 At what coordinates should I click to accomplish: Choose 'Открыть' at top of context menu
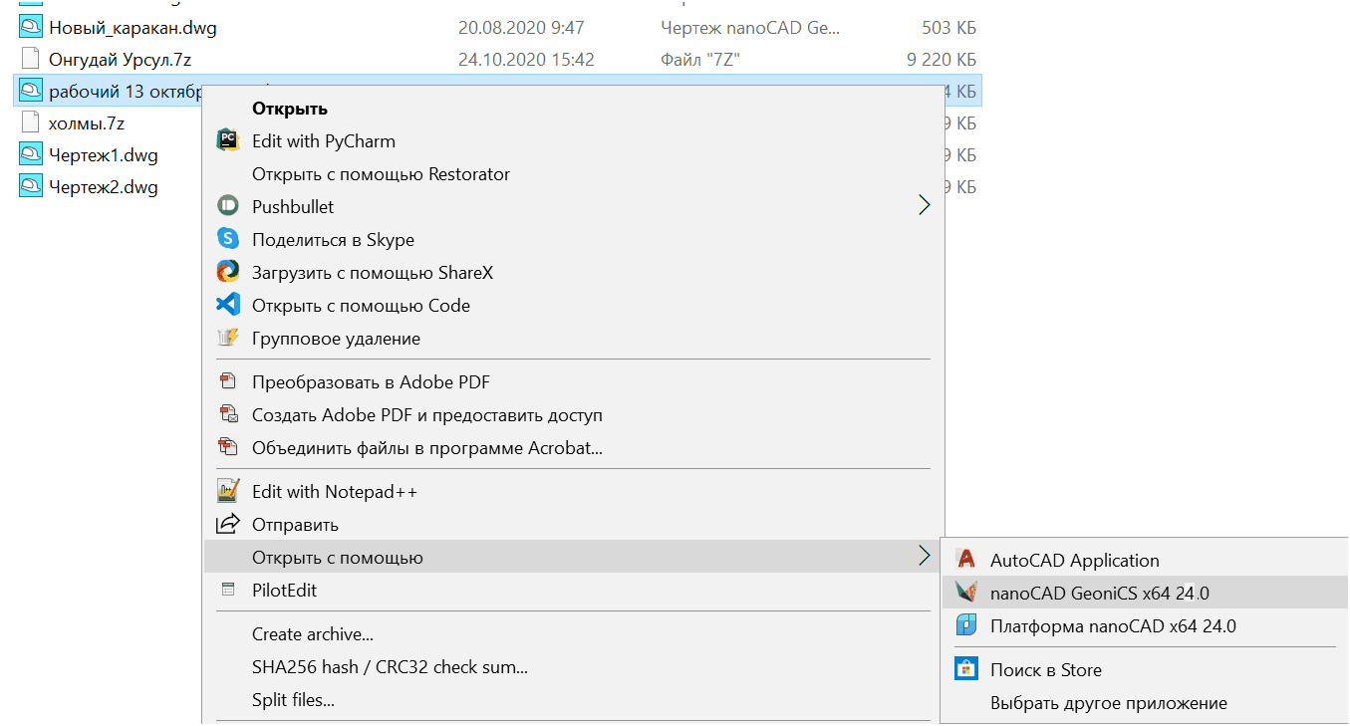coord(290,109)
